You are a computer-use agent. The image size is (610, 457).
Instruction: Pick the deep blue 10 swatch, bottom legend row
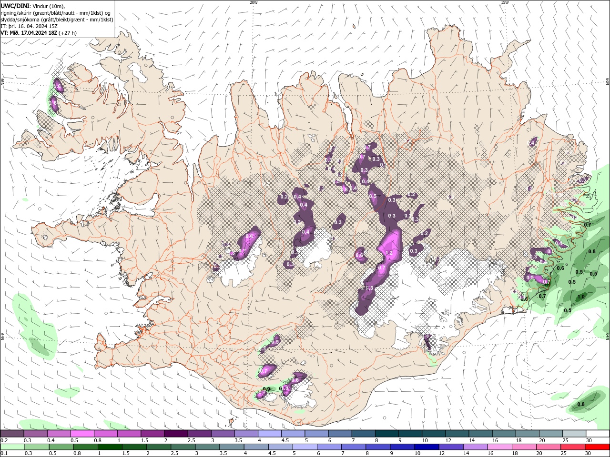[427, 447]
